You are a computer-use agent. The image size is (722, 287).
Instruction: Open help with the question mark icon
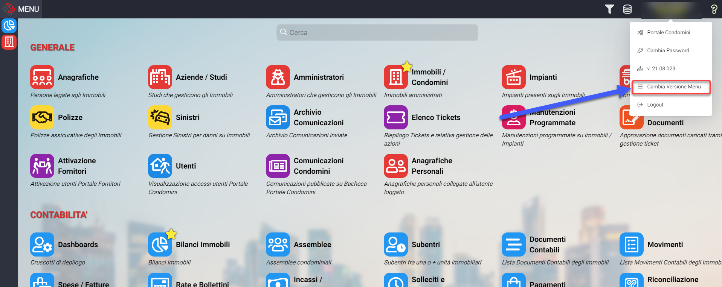click(x=714, y=9)
